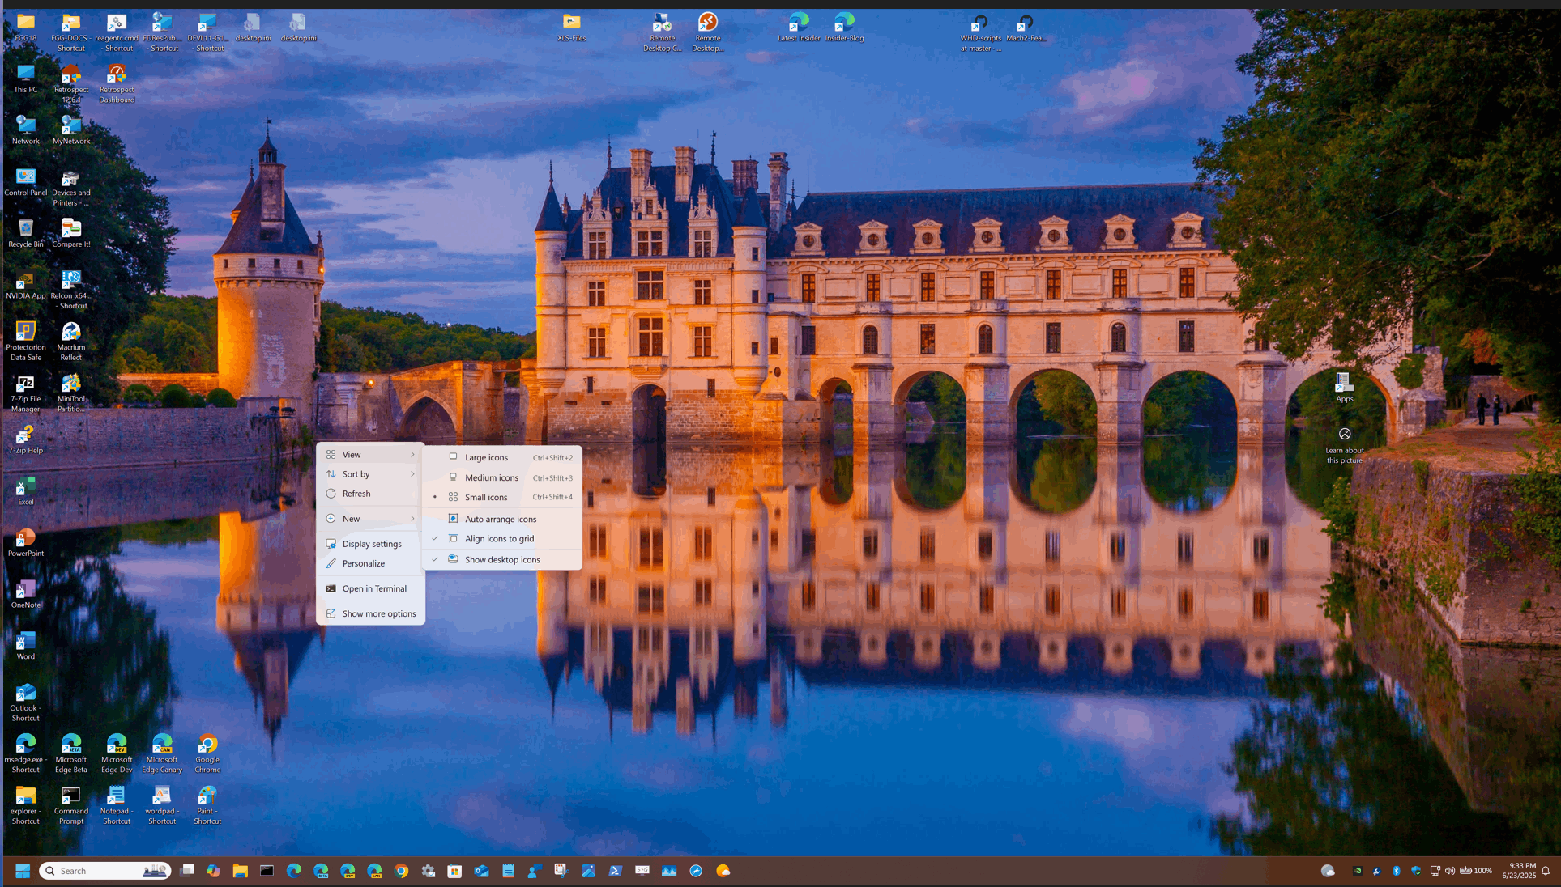
Task: Click the Excel desktop shortcut
Action: click(x=26, y=491)
